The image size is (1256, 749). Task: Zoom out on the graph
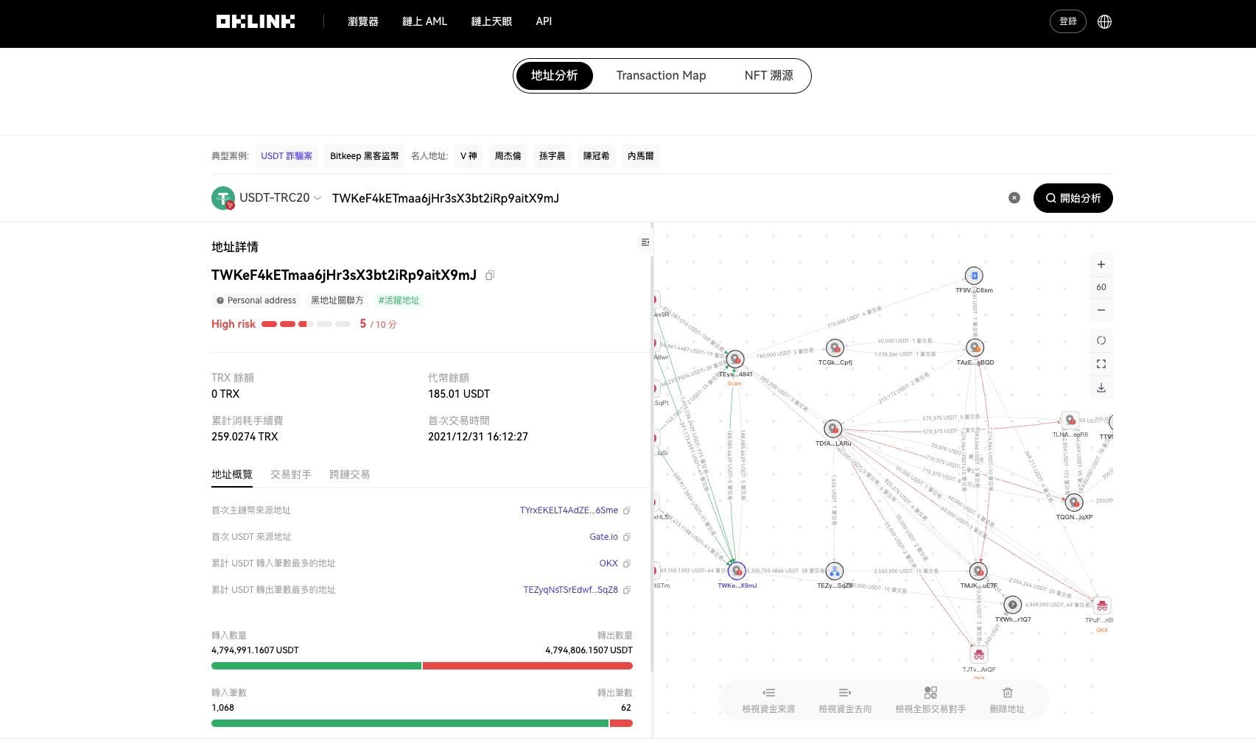[x=1101, y=310]
